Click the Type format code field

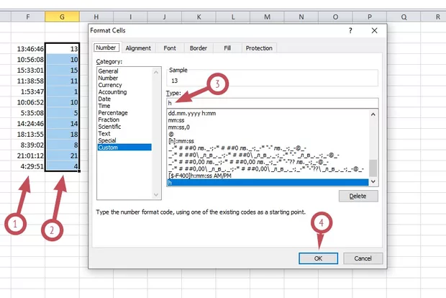pos(270,102)
